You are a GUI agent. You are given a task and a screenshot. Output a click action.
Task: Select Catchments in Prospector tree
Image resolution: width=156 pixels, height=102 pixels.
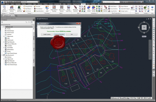click(x=10, y=40)
